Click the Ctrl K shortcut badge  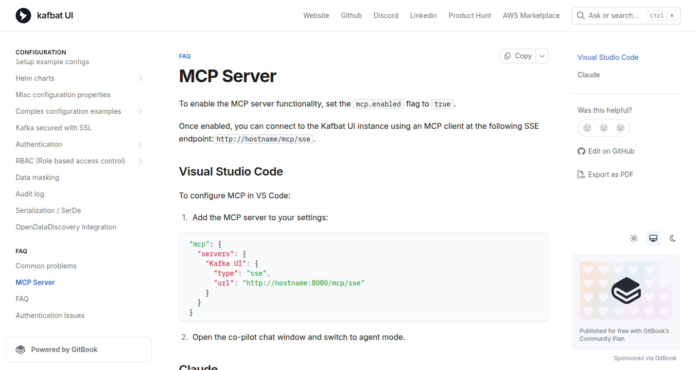tap(662, 16)
